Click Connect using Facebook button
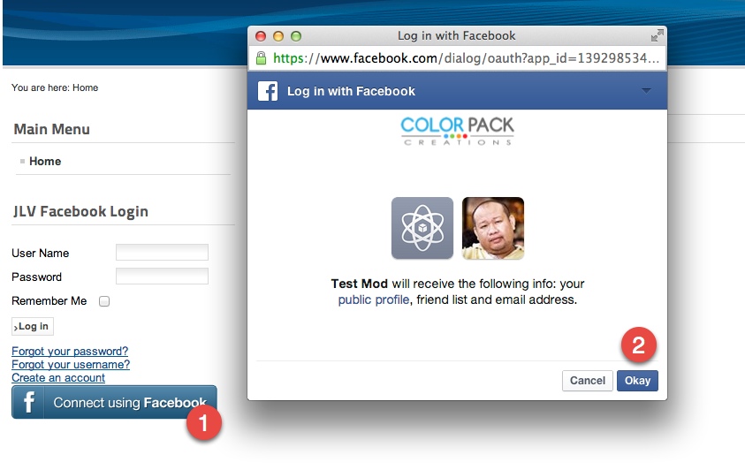The image size is (745, 470). click(114, 402)
